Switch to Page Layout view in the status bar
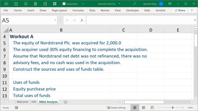198x111 pixels. coord(144,108)
